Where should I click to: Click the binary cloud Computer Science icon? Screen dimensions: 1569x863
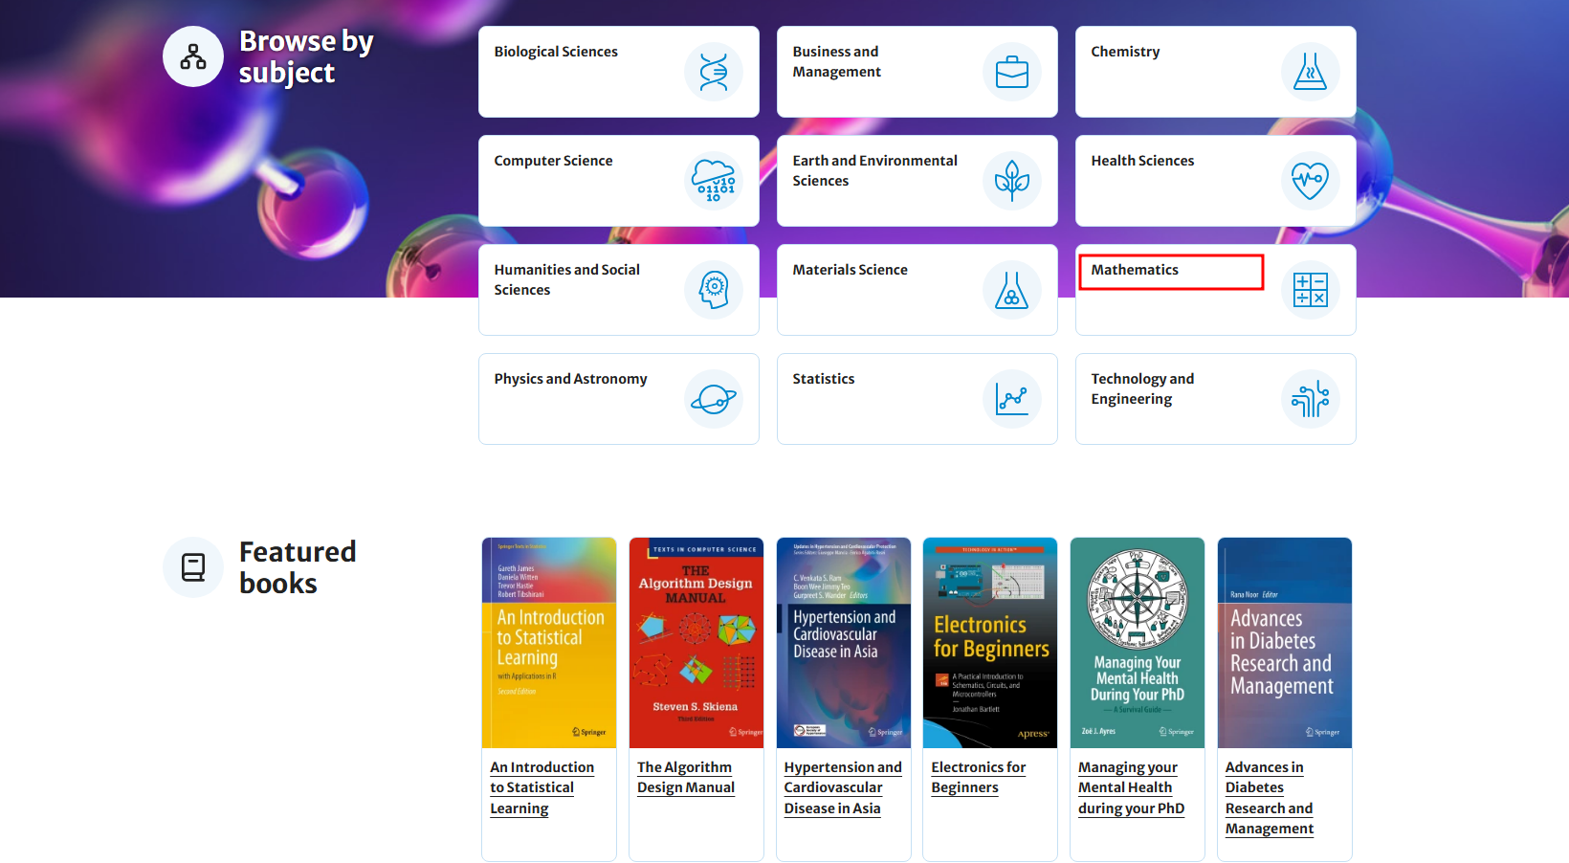(713, 181)
